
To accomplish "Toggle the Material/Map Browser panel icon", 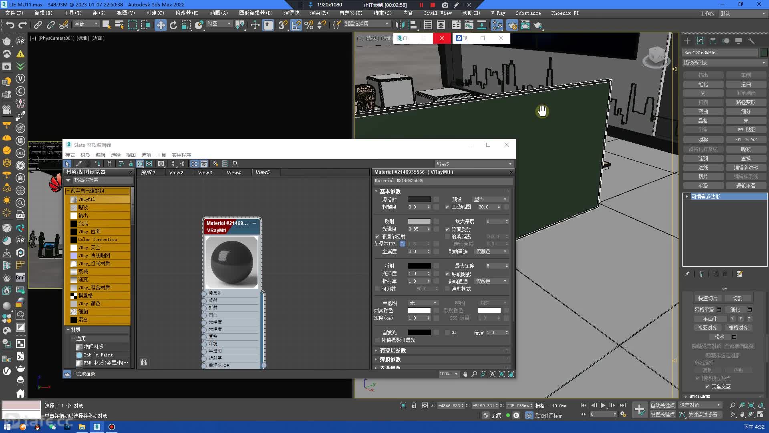I will pyautogui.click(x=194, y=164).
